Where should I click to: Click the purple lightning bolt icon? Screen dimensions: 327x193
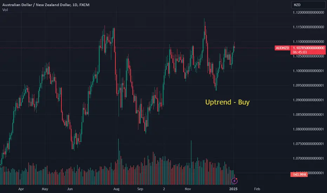pyautogui.click(x=234, y=181)
